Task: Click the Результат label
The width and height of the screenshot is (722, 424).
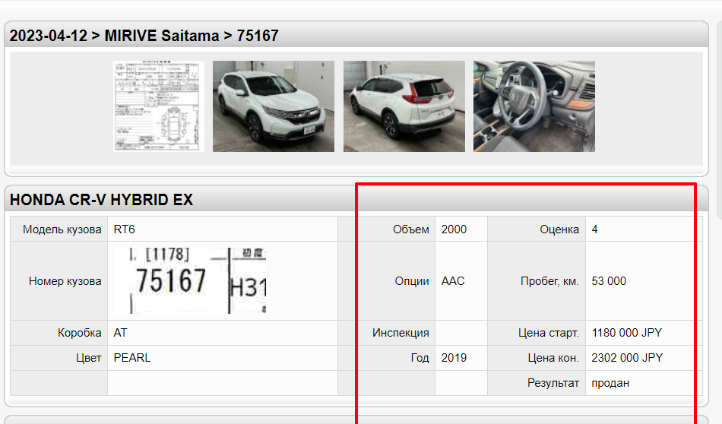Action: click(553, 383)
